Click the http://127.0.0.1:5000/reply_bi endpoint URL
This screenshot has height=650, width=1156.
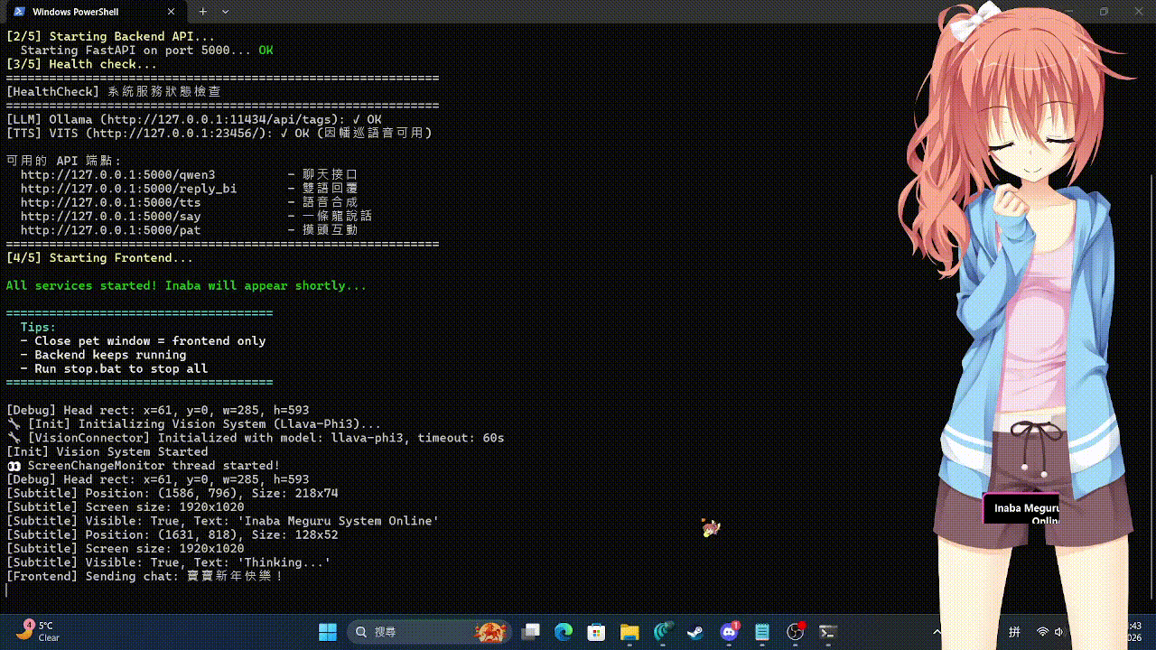click(x=128, y=189)
